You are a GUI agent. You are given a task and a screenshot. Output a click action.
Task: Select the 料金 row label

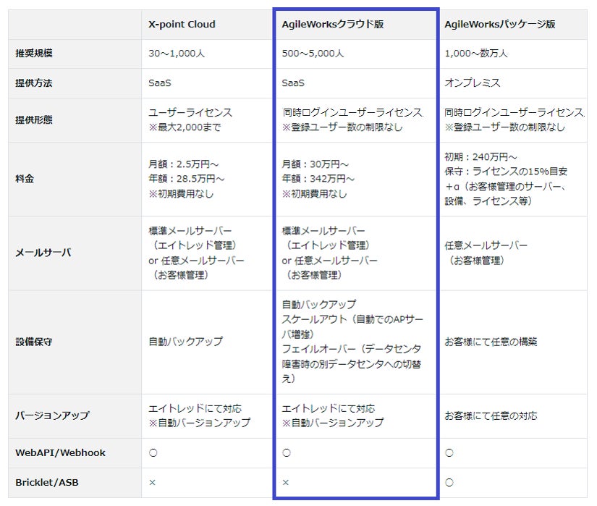point(25,179)
